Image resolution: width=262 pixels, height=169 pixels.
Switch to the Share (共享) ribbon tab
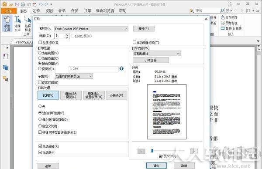pos(87,11)
